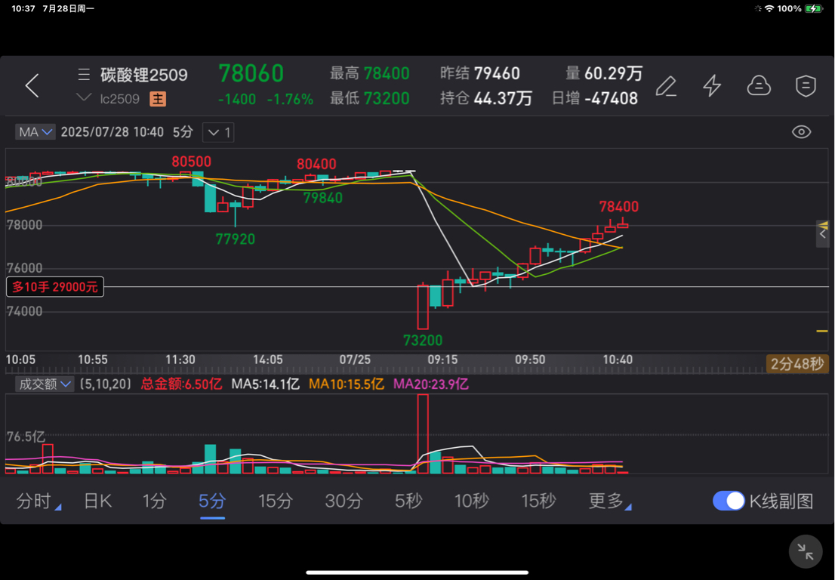Viewport: 835px width, 580px height.
Task: Open the period count dropdown showing 1
Action: (218, 133)
